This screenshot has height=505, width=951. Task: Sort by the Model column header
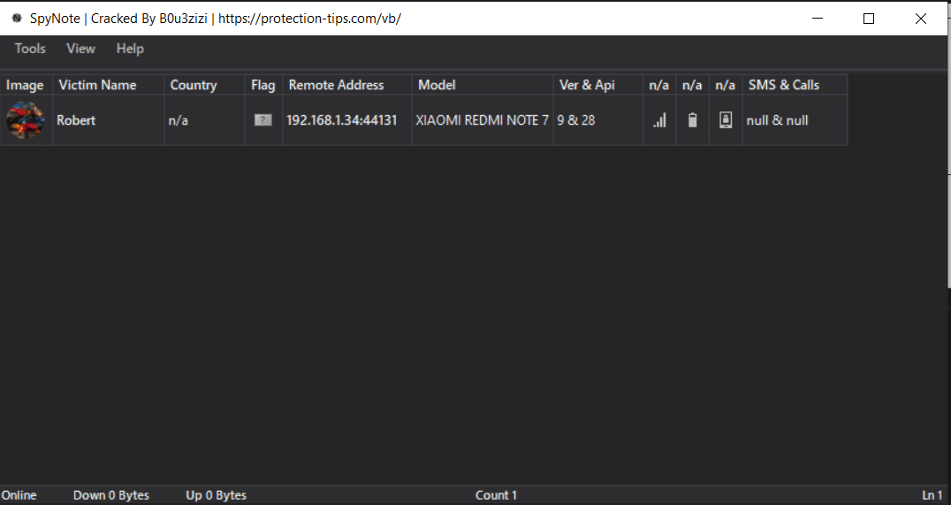(483, 85)
